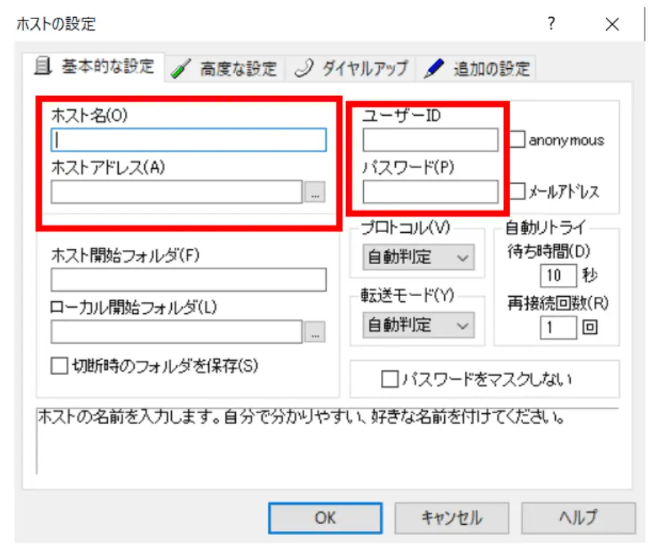
Task: Click the browse button beside ホストアドレス
Action: click(315, 192)
